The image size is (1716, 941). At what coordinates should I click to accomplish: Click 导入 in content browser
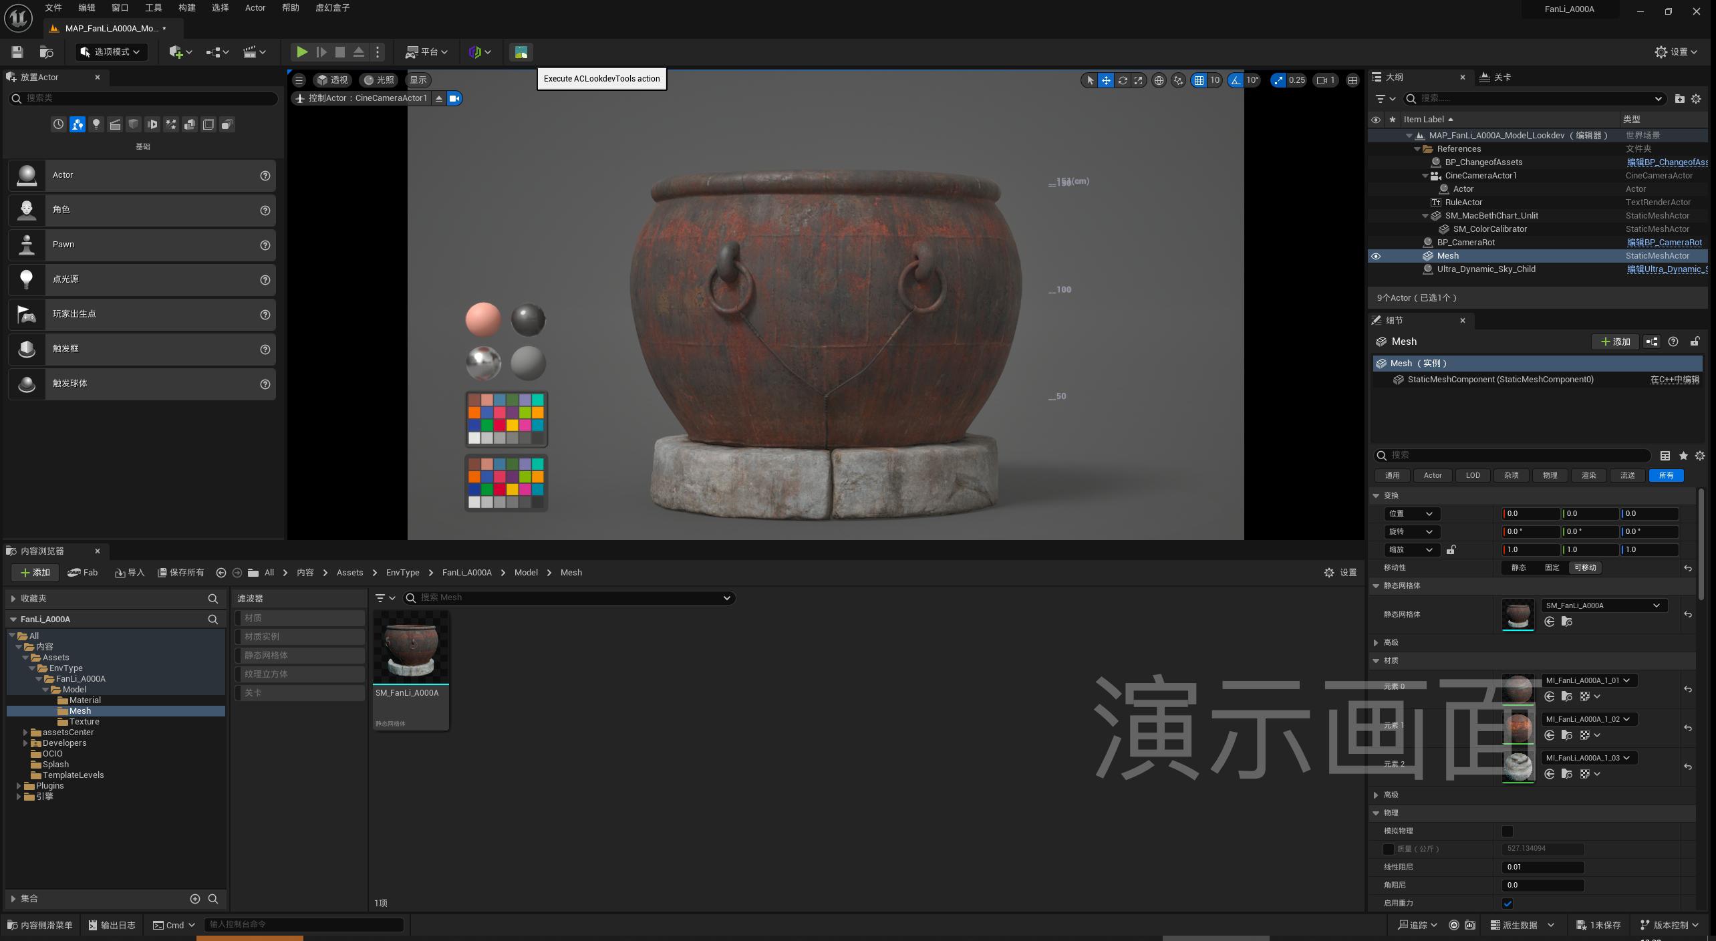point(130,573)
